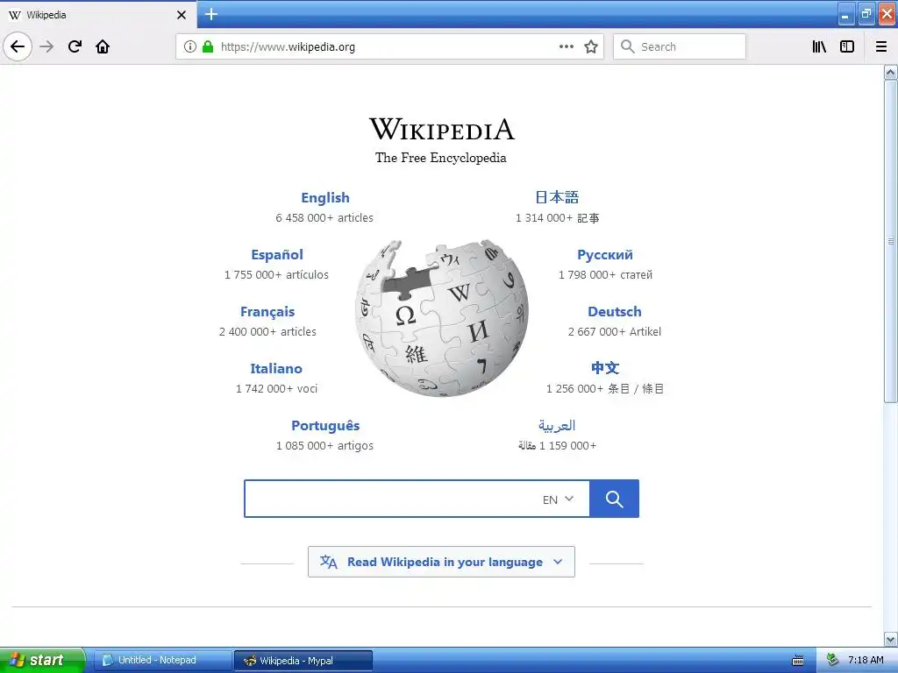Click the system tray network icon
Viewport: 898px width, 673px height.
point(833,660)
